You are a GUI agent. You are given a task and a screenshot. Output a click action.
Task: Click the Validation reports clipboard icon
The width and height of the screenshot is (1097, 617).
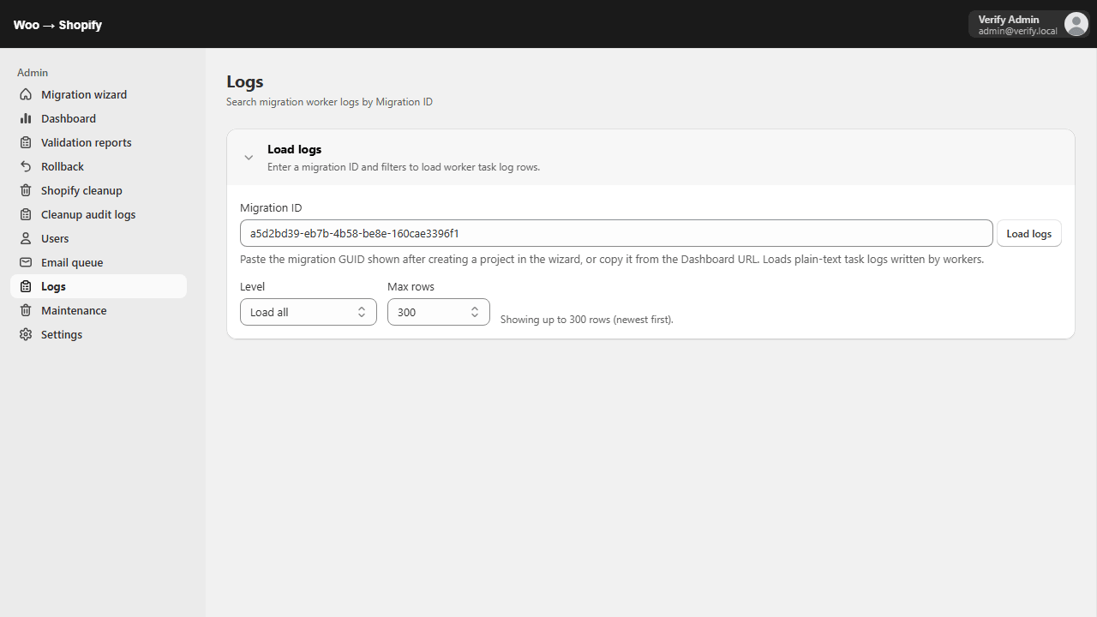(x=26, y=142)
